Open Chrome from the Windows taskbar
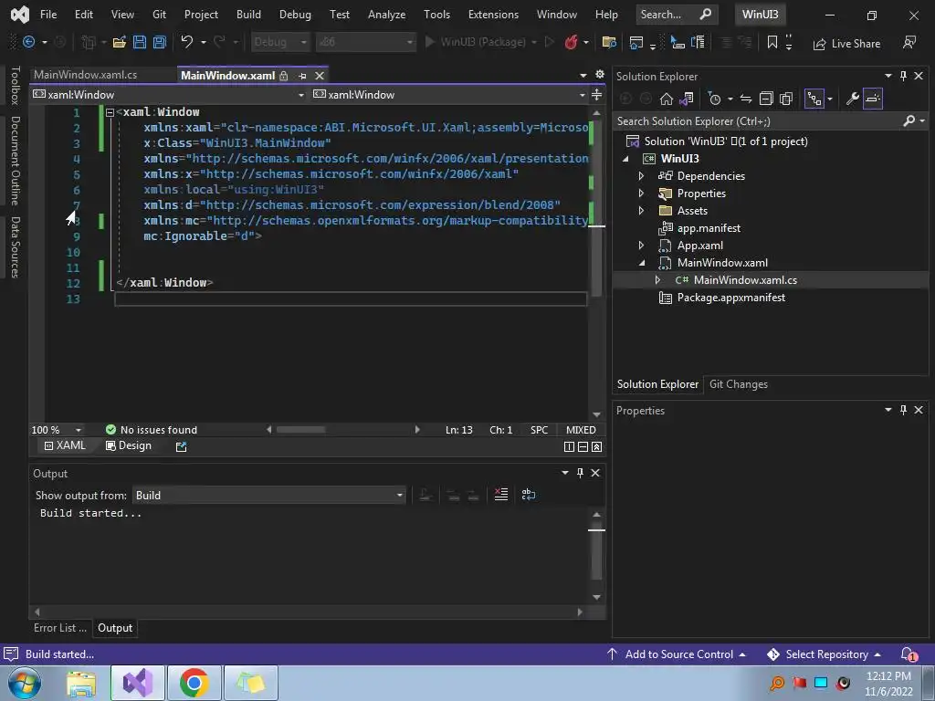 (194, 683)
